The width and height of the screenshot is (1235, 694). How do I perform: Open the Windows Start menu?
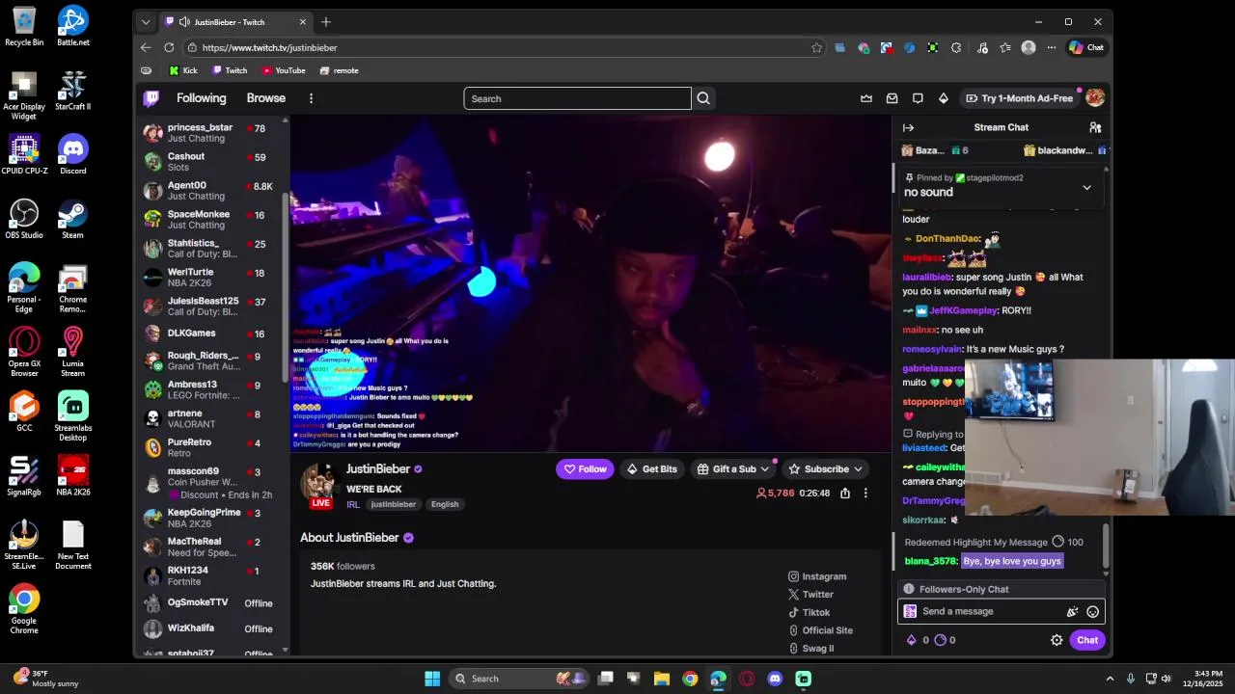point(432,679)
